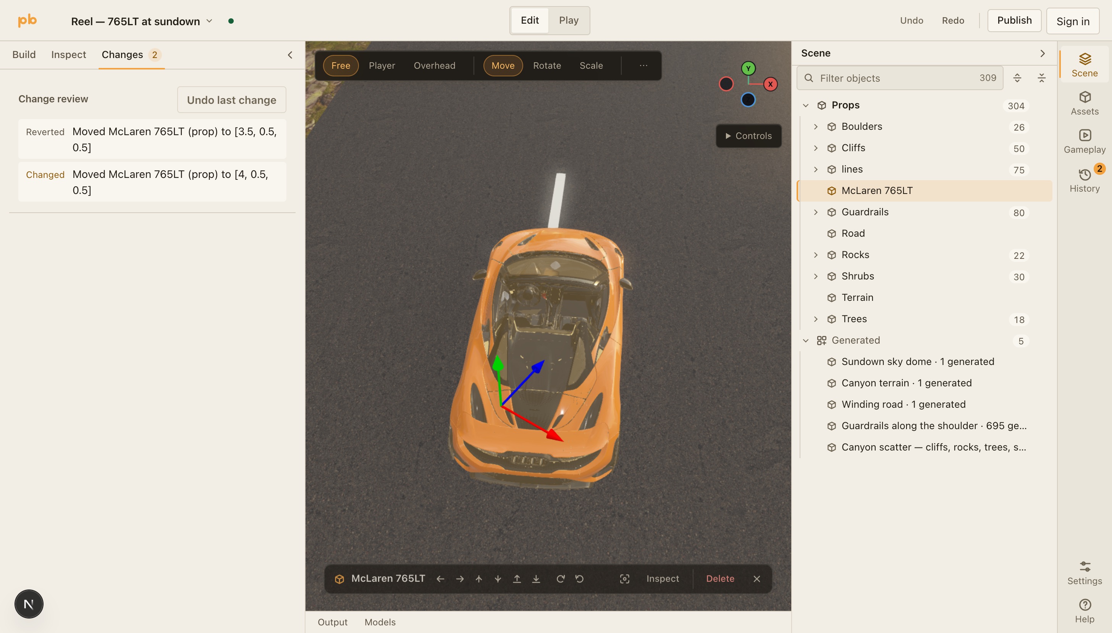Click the Sign in button
This screenshot has height=633, width=1112.
pyautogui.click(x=1072, y=21)
